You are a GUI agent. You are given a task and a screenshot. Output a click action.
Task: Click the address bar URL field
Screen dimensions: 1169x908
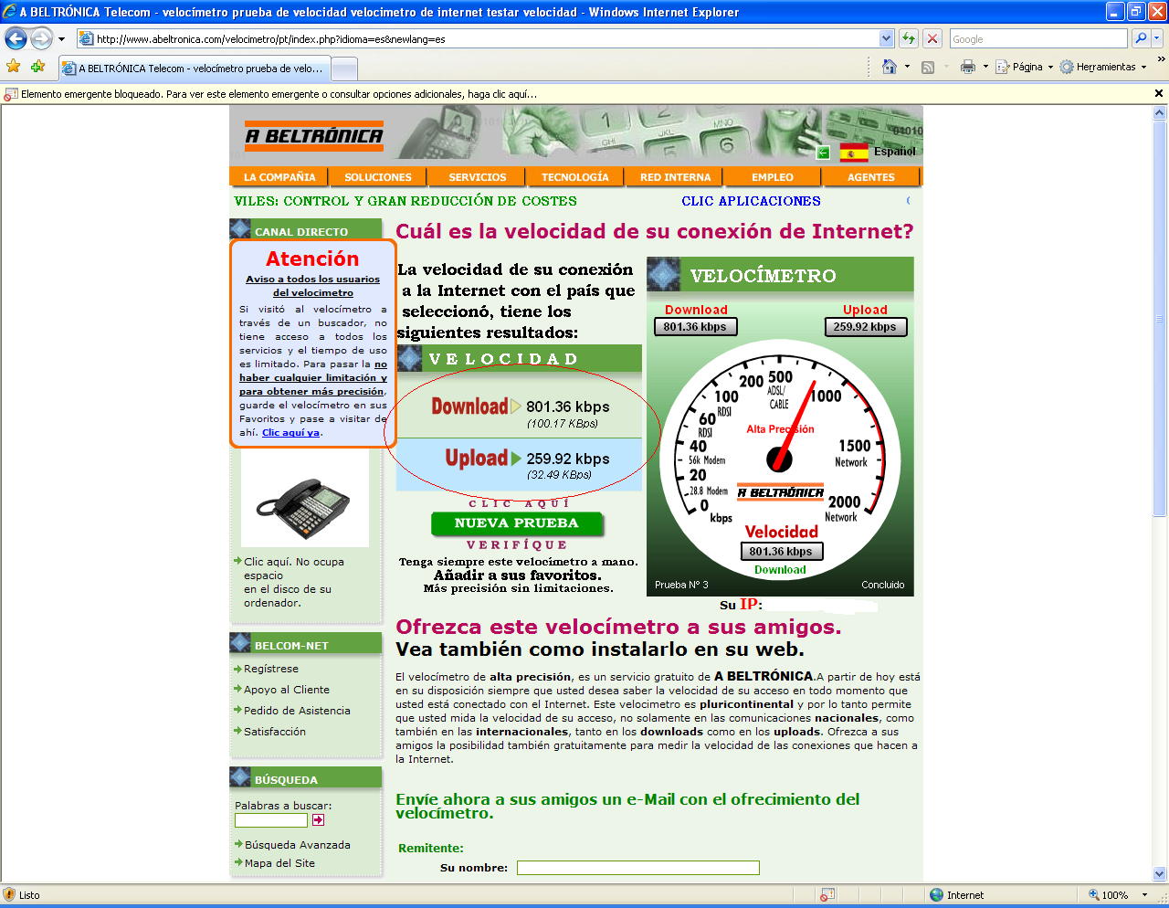(478, 38)
